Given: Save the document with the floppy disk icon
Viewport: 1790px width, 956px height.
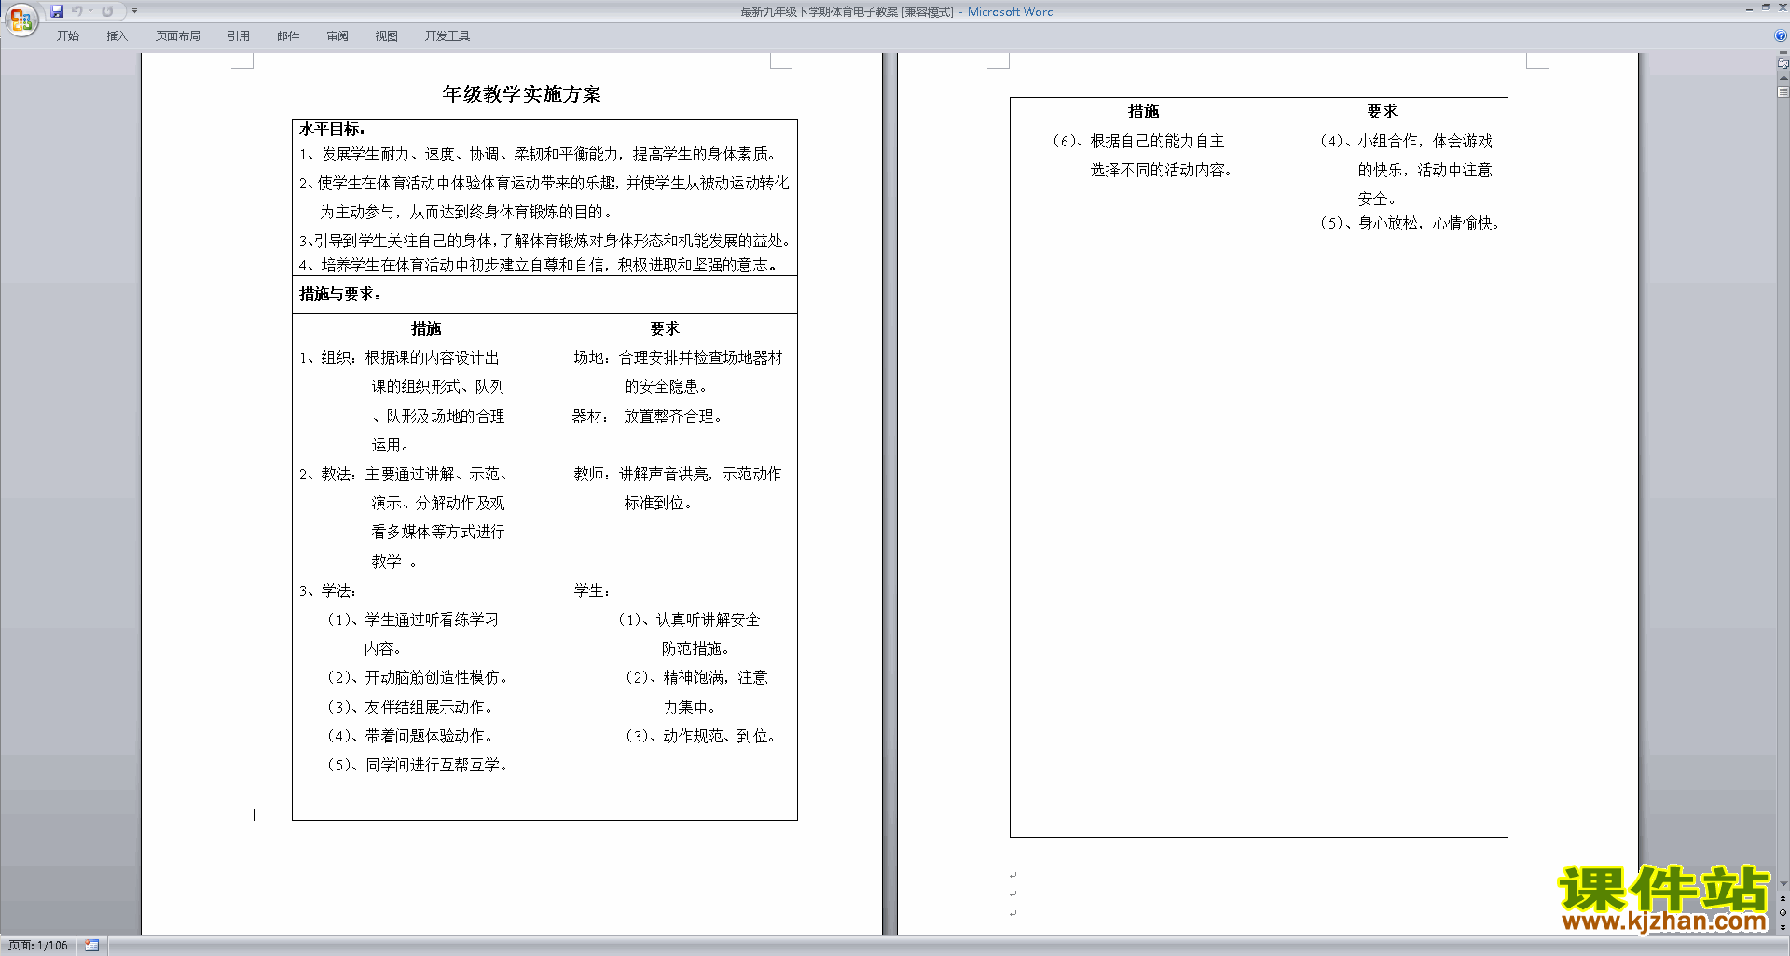Looking at the screenshot, I should coord(57,11).
